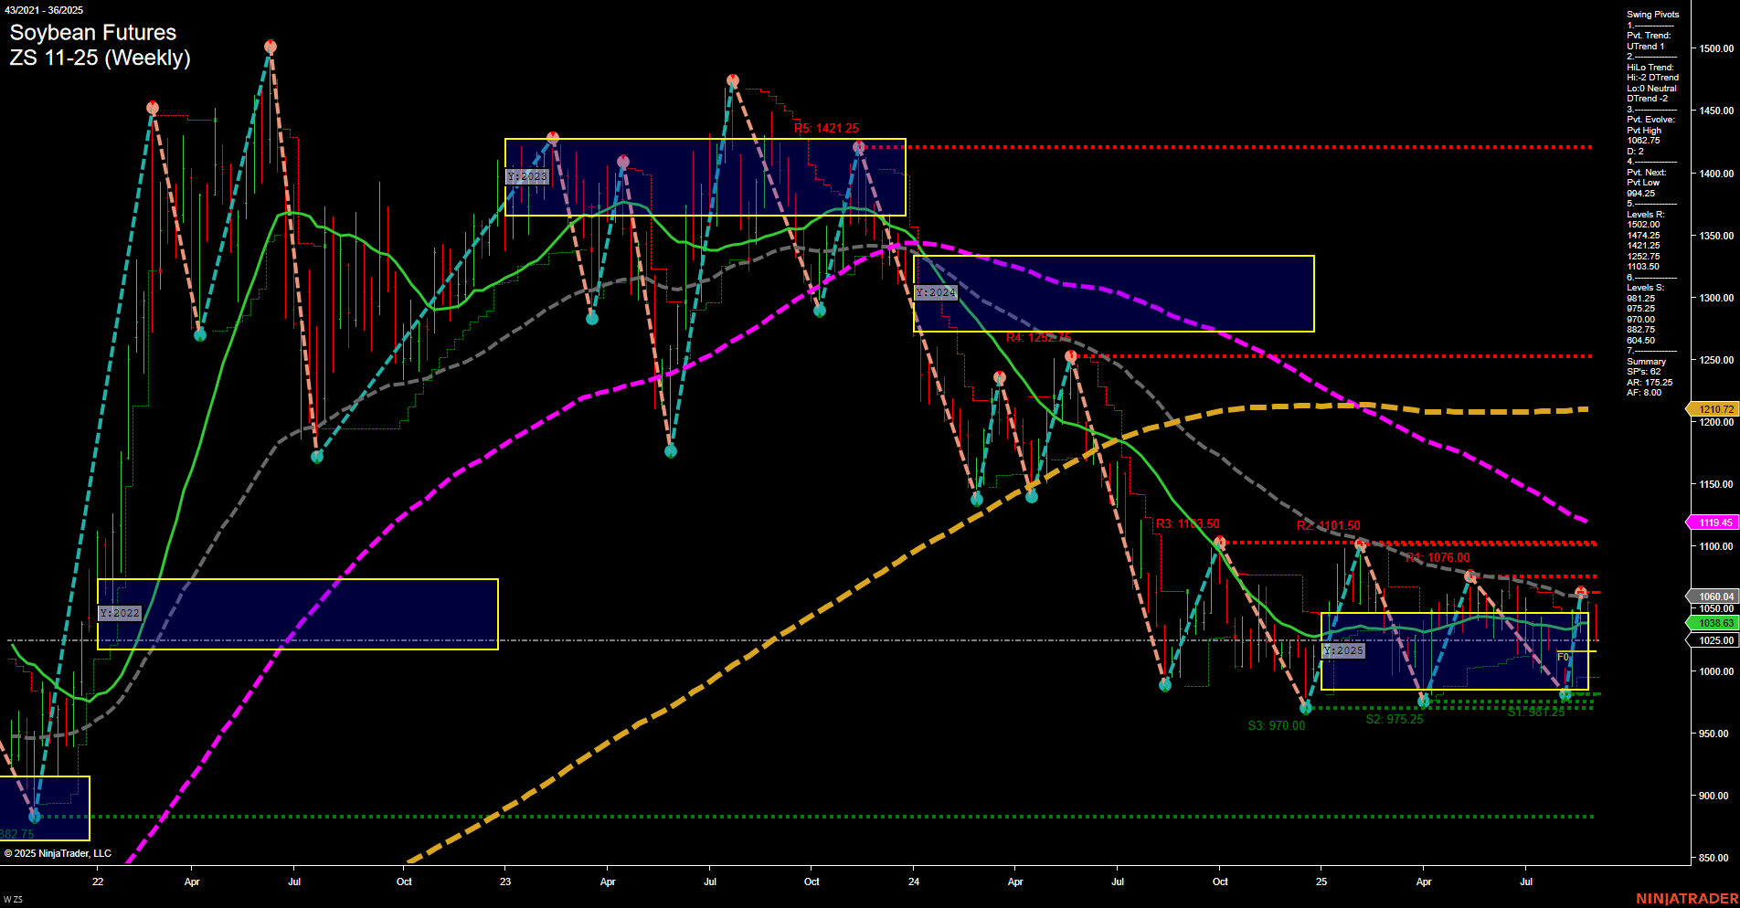Click the green 1038.63 indicator price tag
1740x908 pixels.
[1713, 622]
